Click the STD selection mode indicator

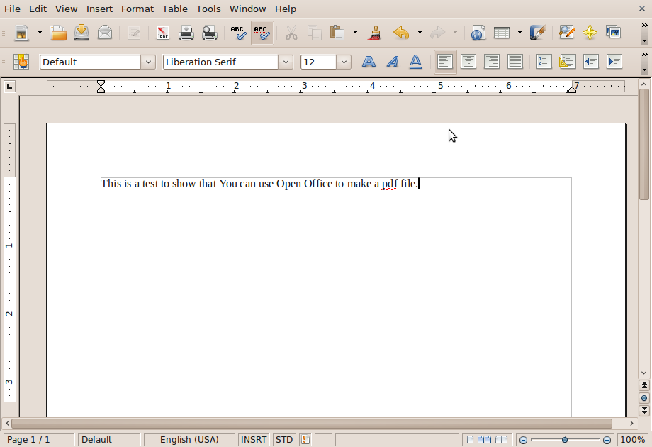point(284,439)
